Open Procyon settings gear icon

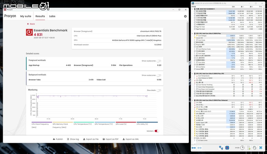click(x=185, y=16)
